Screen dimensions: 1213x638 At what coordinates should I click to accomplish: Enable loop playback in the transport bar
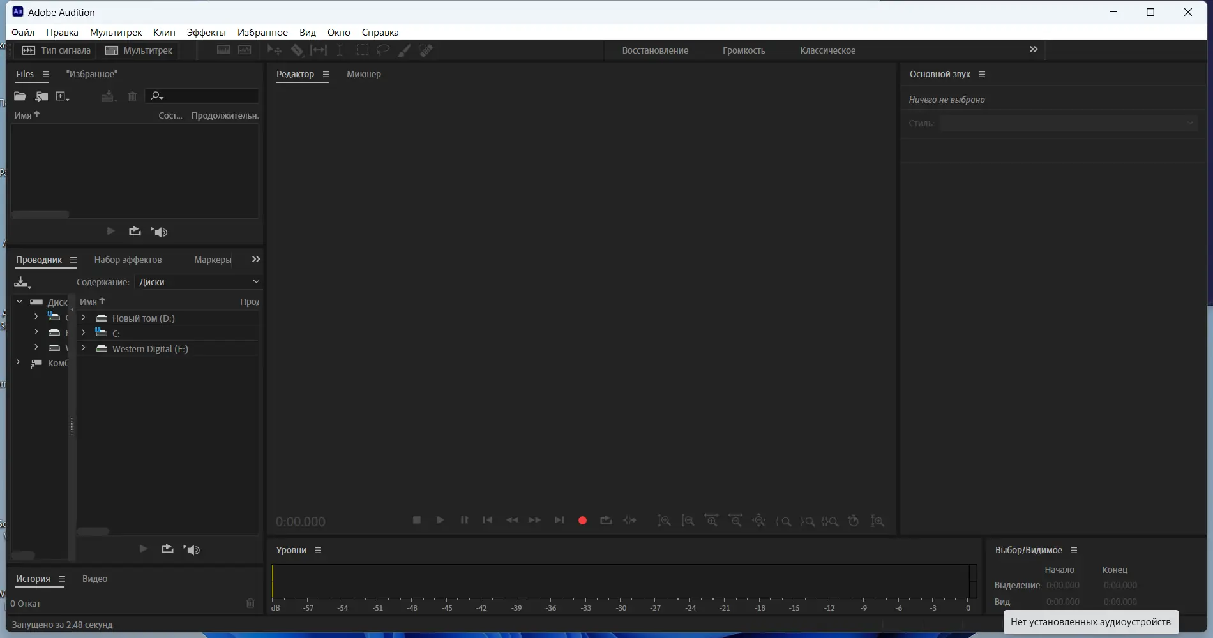click(606, 521)
